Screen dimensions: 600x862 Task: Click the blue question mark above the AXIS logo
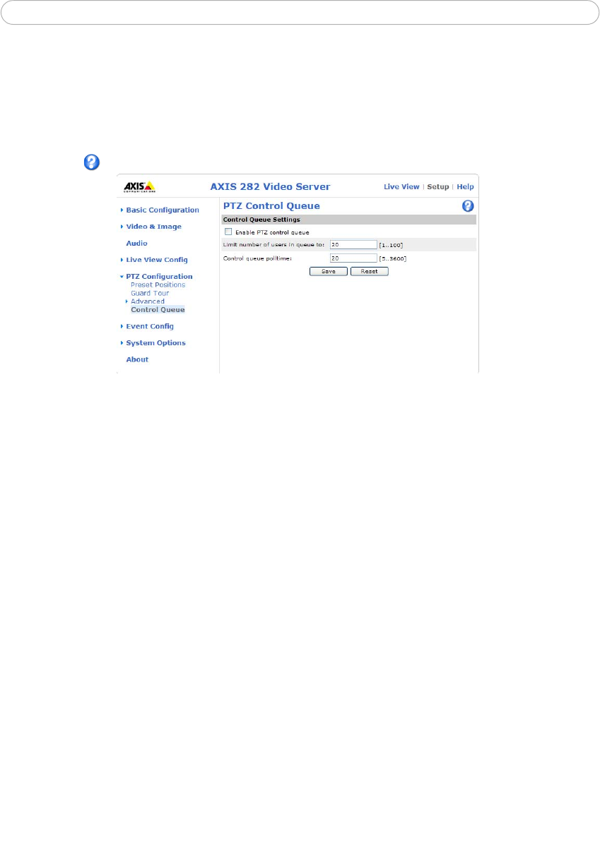pyautogui.click(x=92, y=162)
